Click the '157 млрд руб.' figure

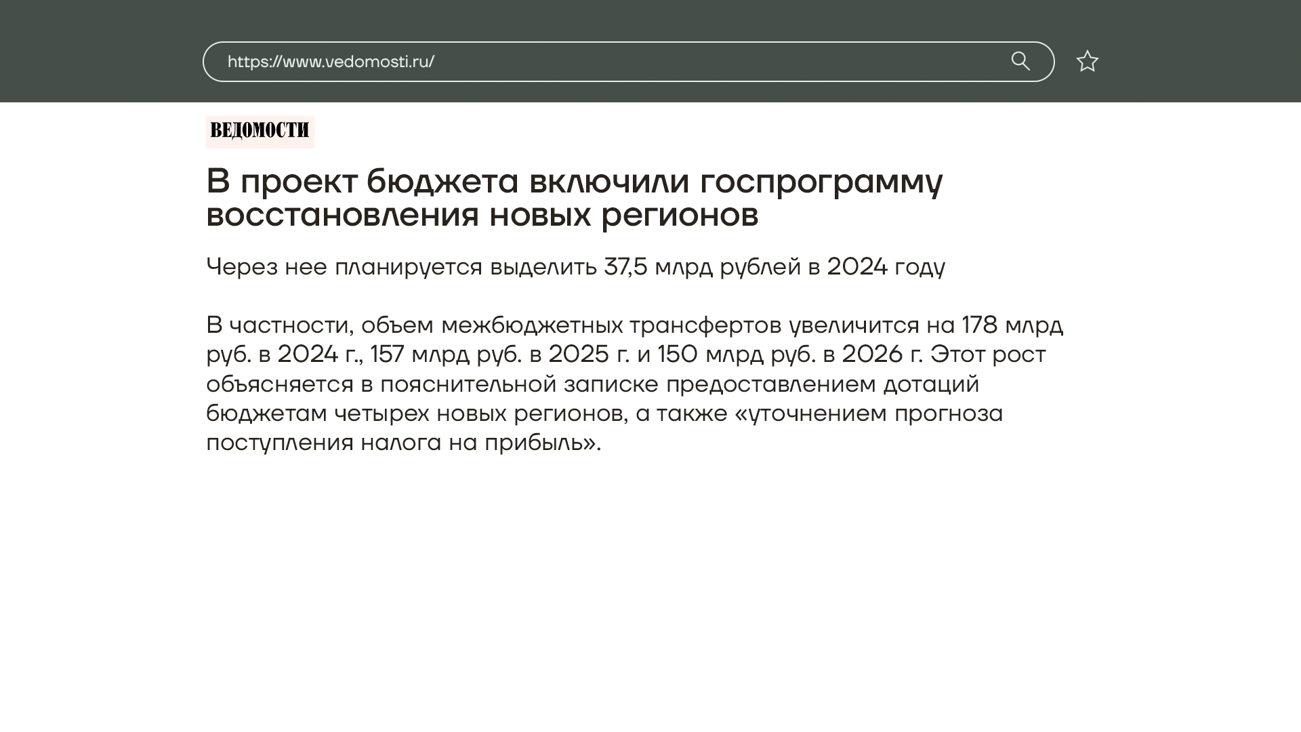pyautogui.click(x=445, y=354)
